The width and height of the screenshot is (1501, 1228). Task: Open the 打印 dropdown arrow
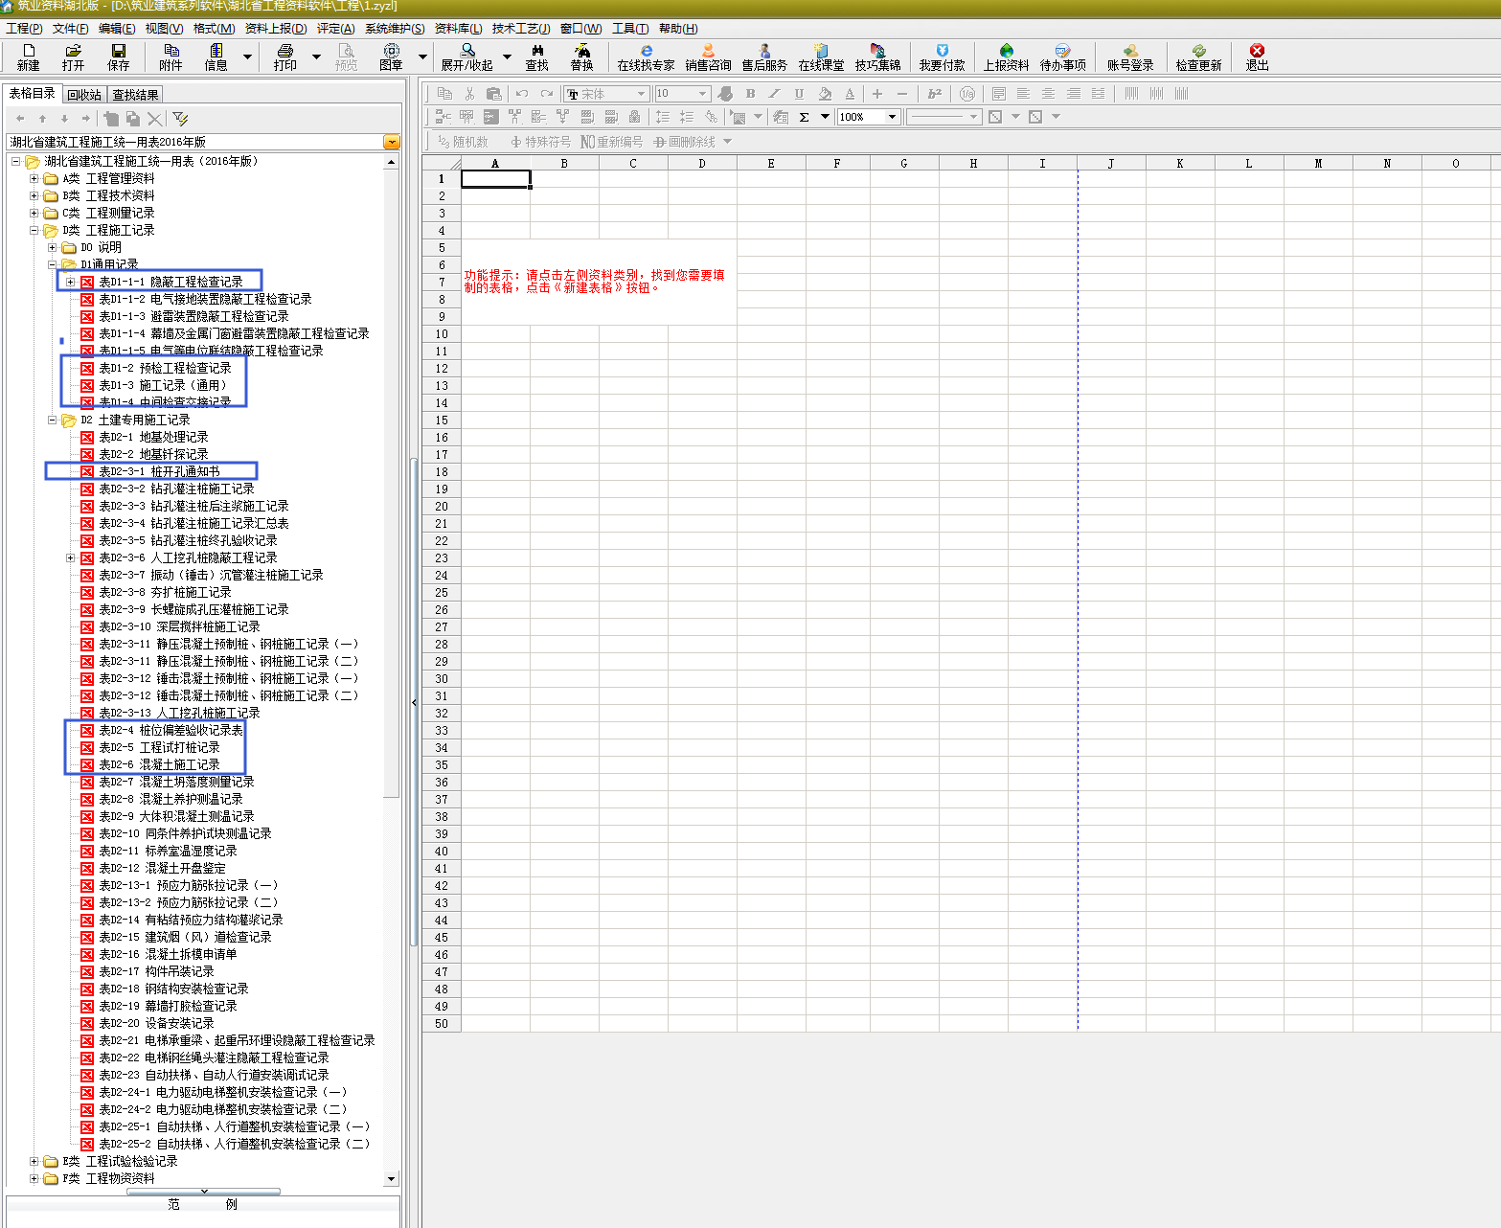317,57
